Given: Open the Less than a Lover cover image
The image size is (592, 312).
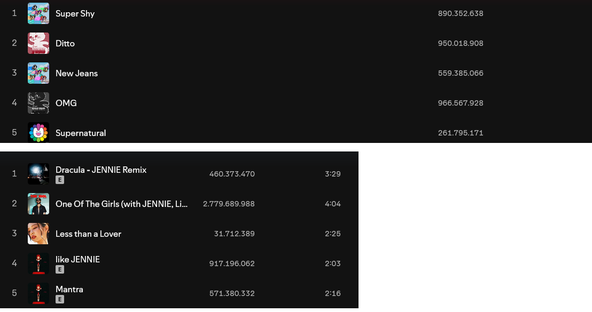Looking at the screenshot, I should coord(38,234).
